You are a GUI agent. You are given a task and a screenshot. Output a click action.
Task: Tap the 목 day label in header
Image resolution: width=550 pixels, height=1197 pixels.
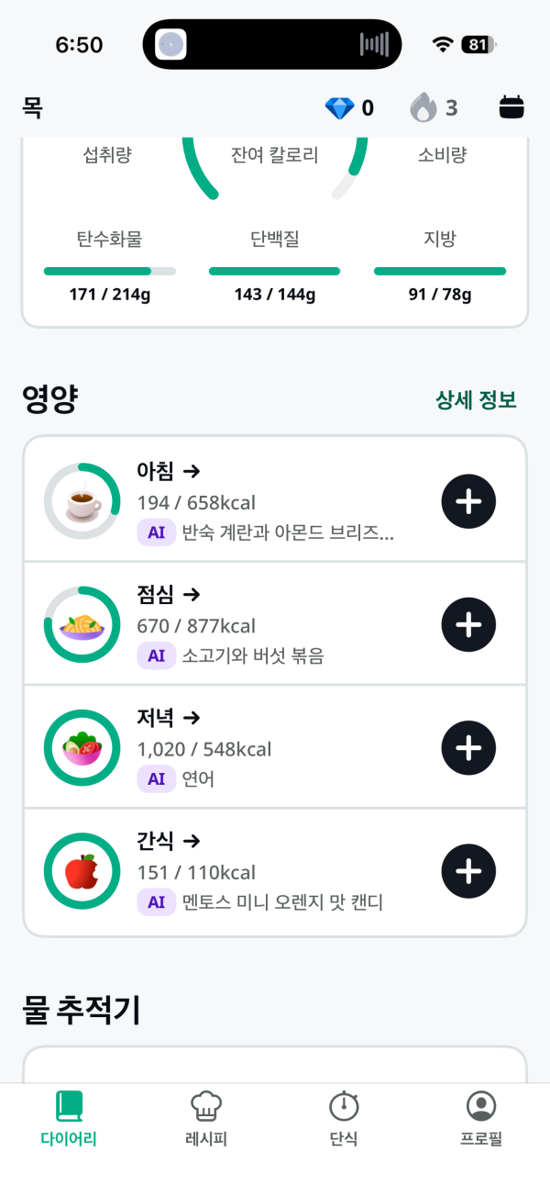(x=33, y=108)
